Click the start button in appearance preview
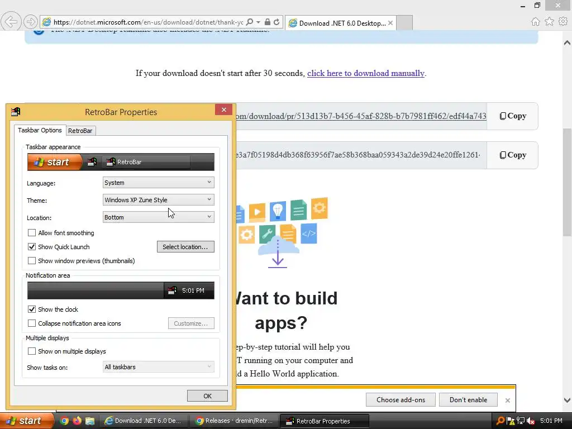 point(55,162)
